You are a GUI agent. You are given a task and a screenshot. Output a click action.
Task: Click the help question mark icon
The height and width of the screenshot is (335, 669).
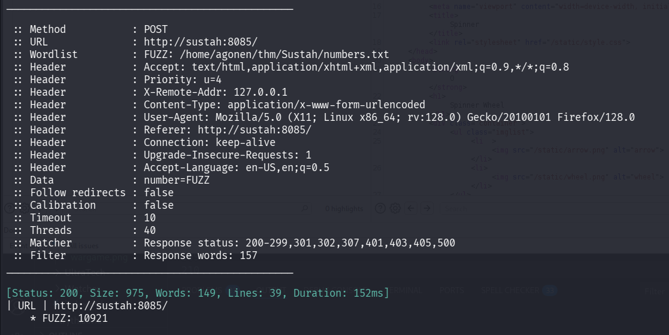380,208
